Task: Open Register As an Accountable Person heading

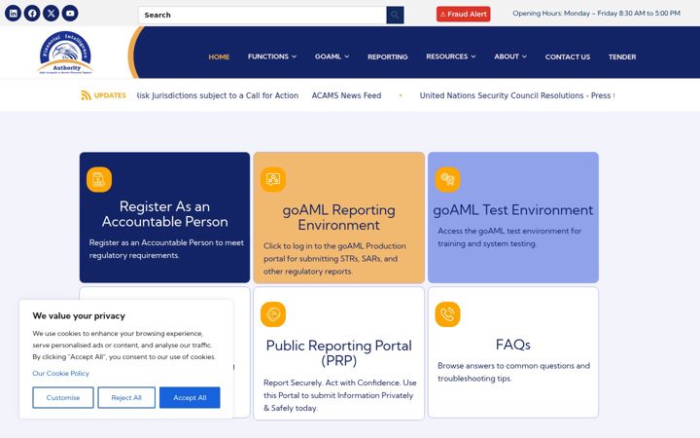Action: coord(164,214)
